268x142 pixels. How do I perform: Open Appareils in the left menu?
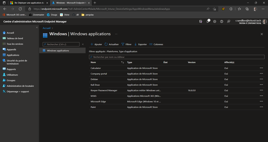coord(11,49)
